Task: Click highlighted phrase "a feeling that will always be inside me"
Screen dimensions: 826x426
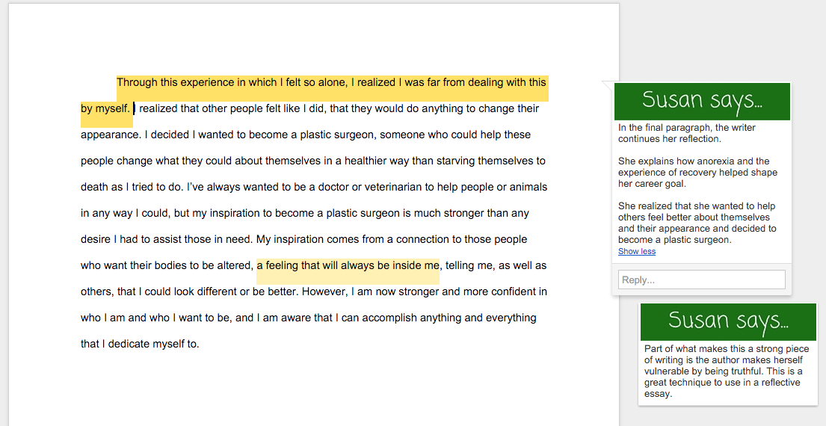Action: click(348, 265)
